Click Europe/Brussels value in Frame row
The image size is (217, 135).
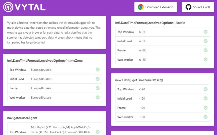(x=41, y=88)
